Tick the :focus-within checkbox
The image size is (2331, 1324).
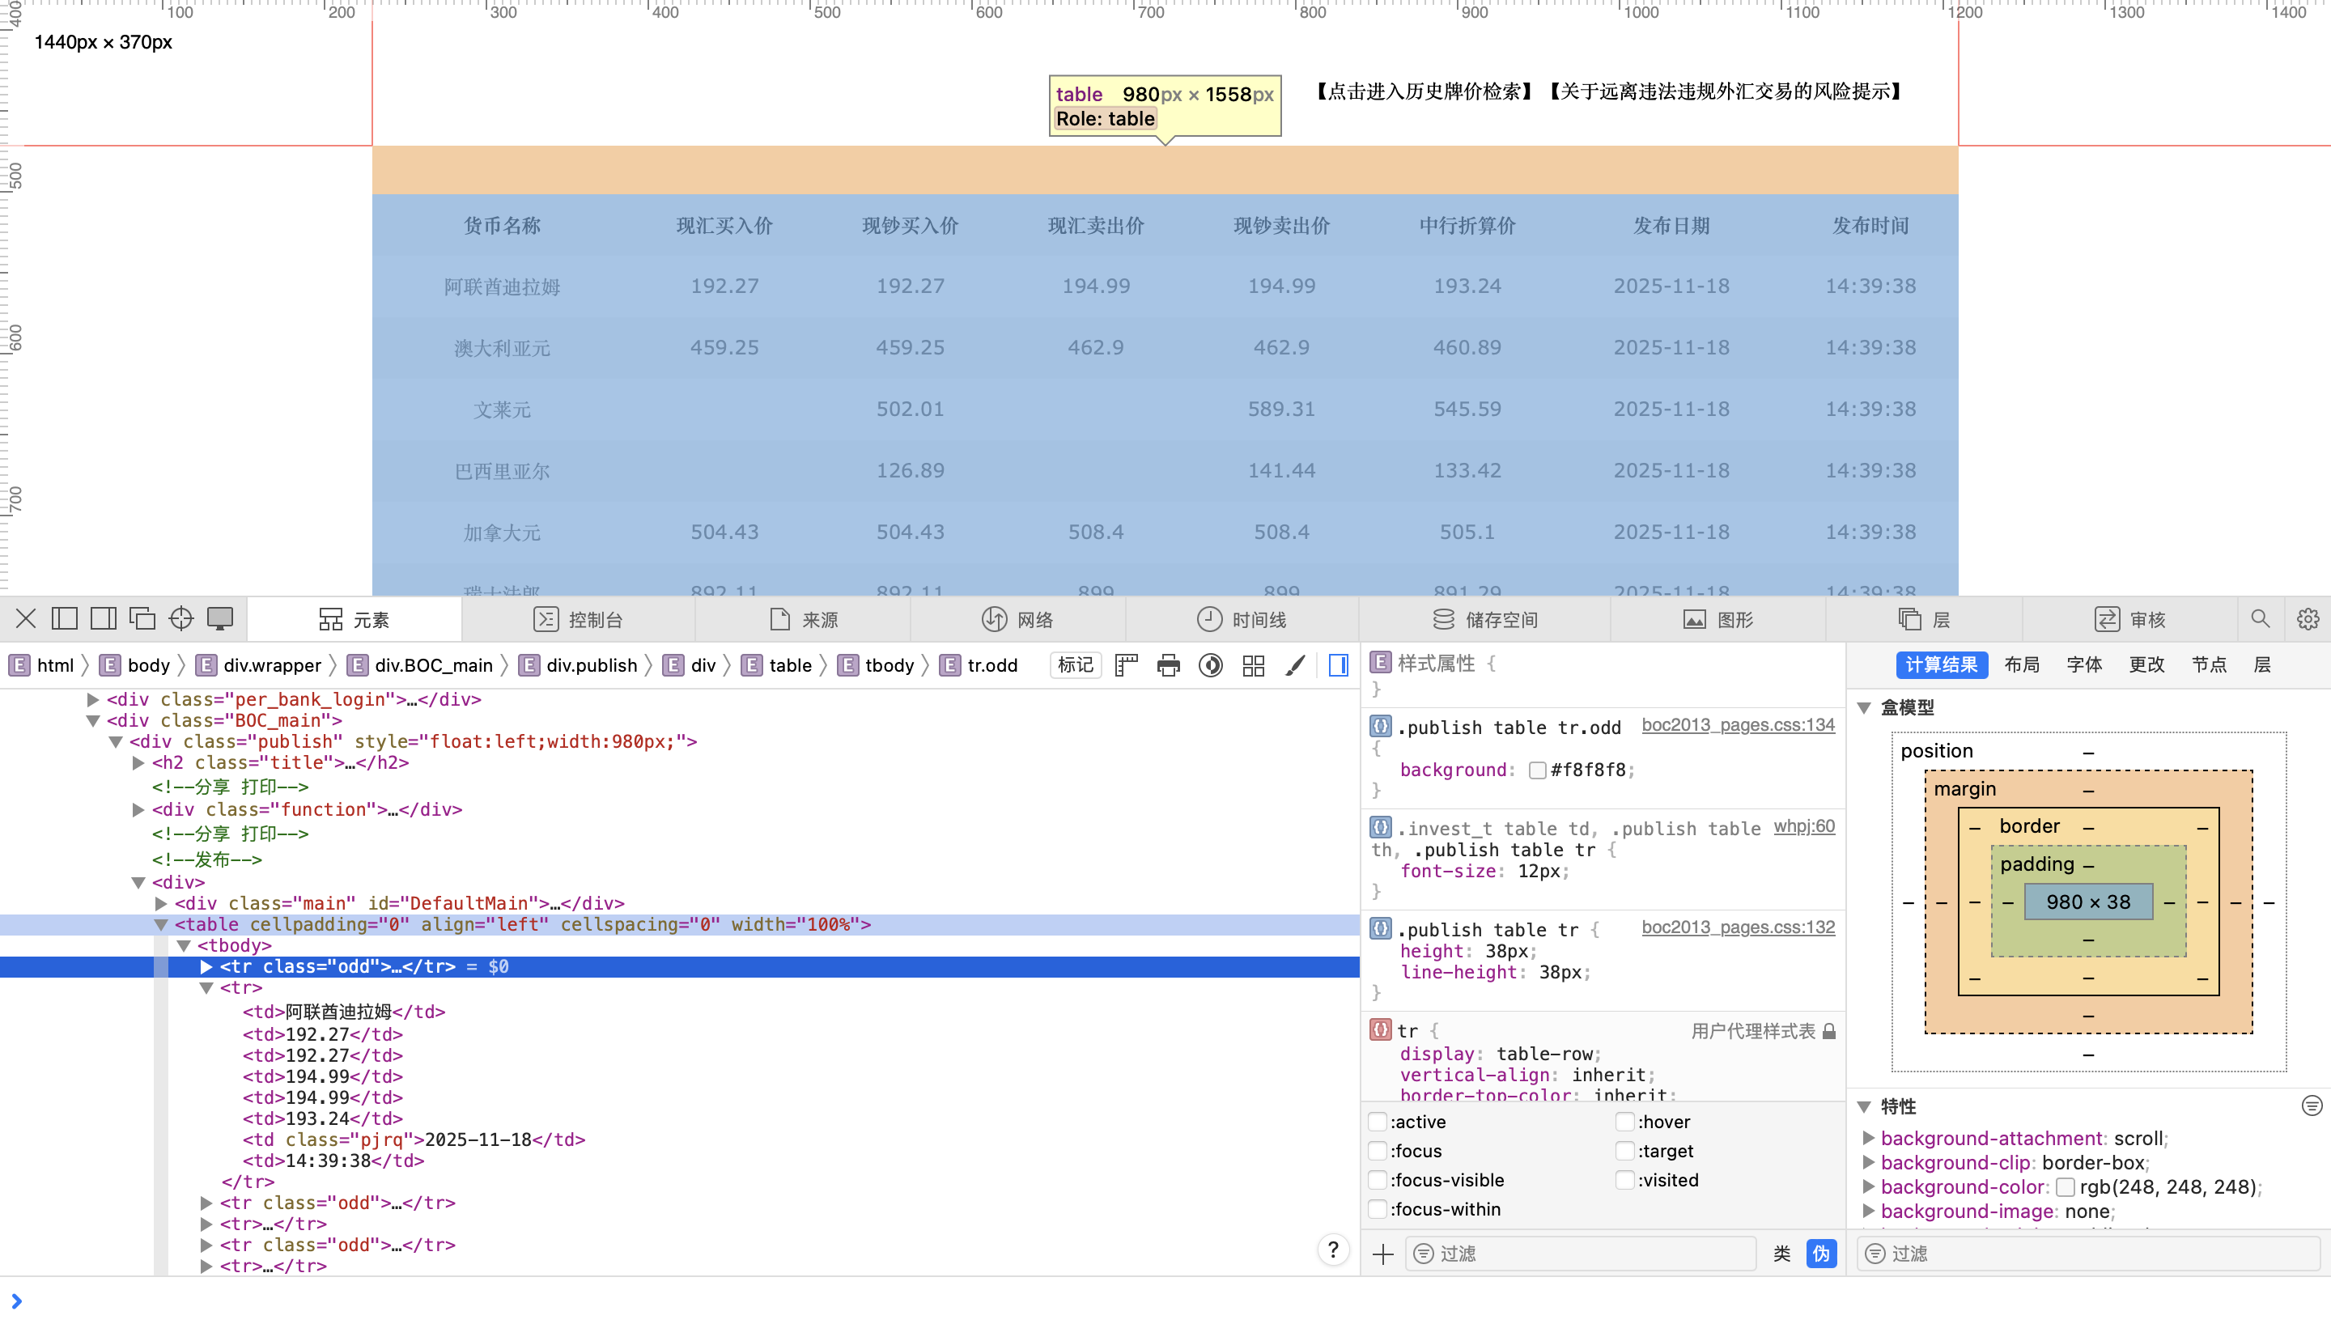pyautogui.click(x=1378, y=1209)
